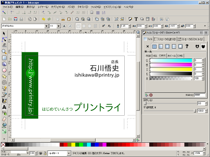
Task: Open the font size dropdown
Action: click(59, 26)
